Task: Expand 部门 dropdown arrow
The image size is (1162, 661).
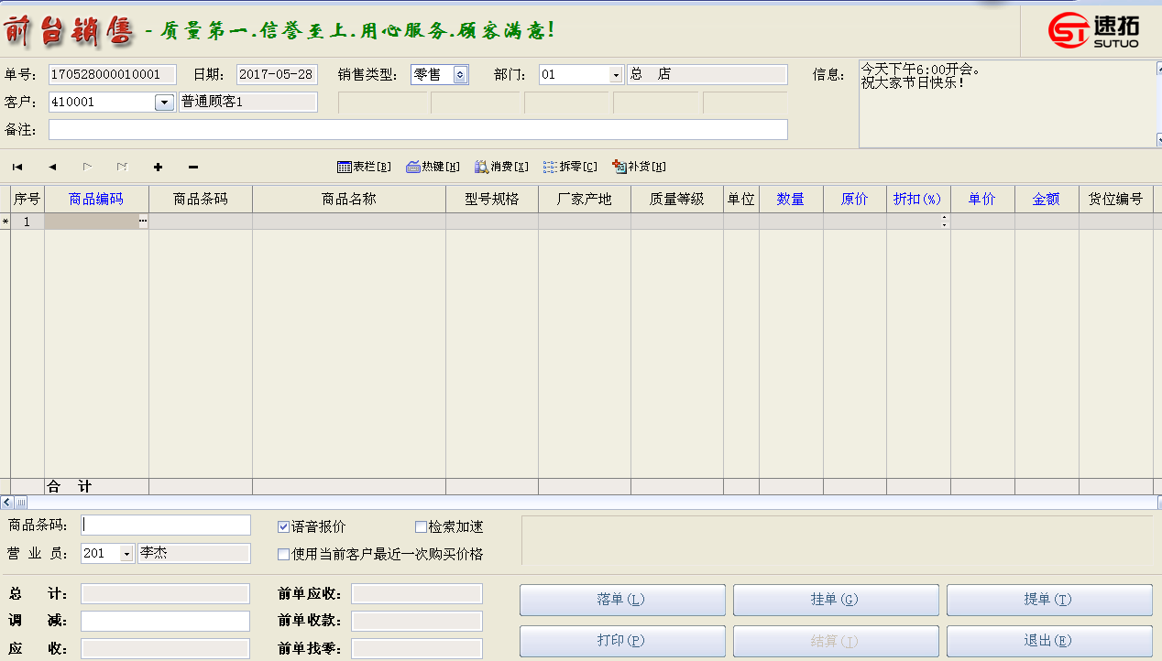Action: tap(616, 75)
